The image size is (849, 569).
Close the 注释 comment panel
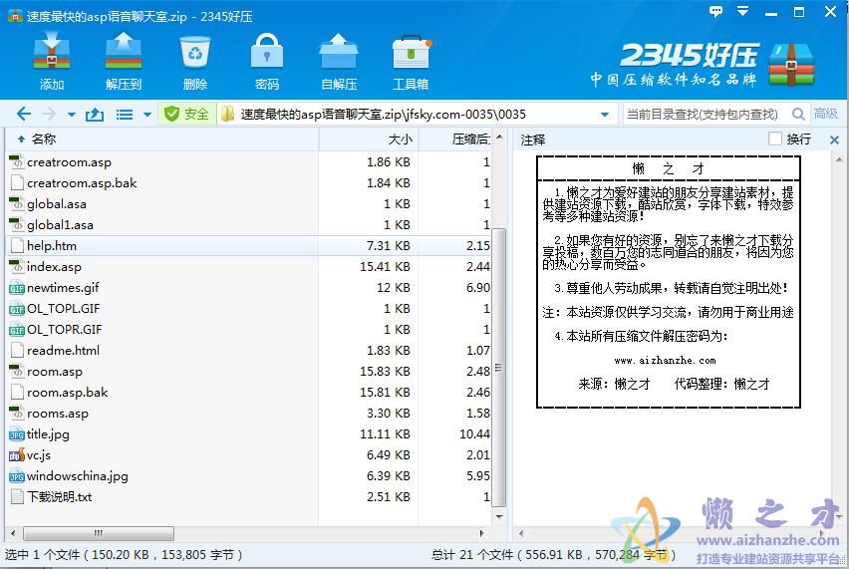point(834,140)
